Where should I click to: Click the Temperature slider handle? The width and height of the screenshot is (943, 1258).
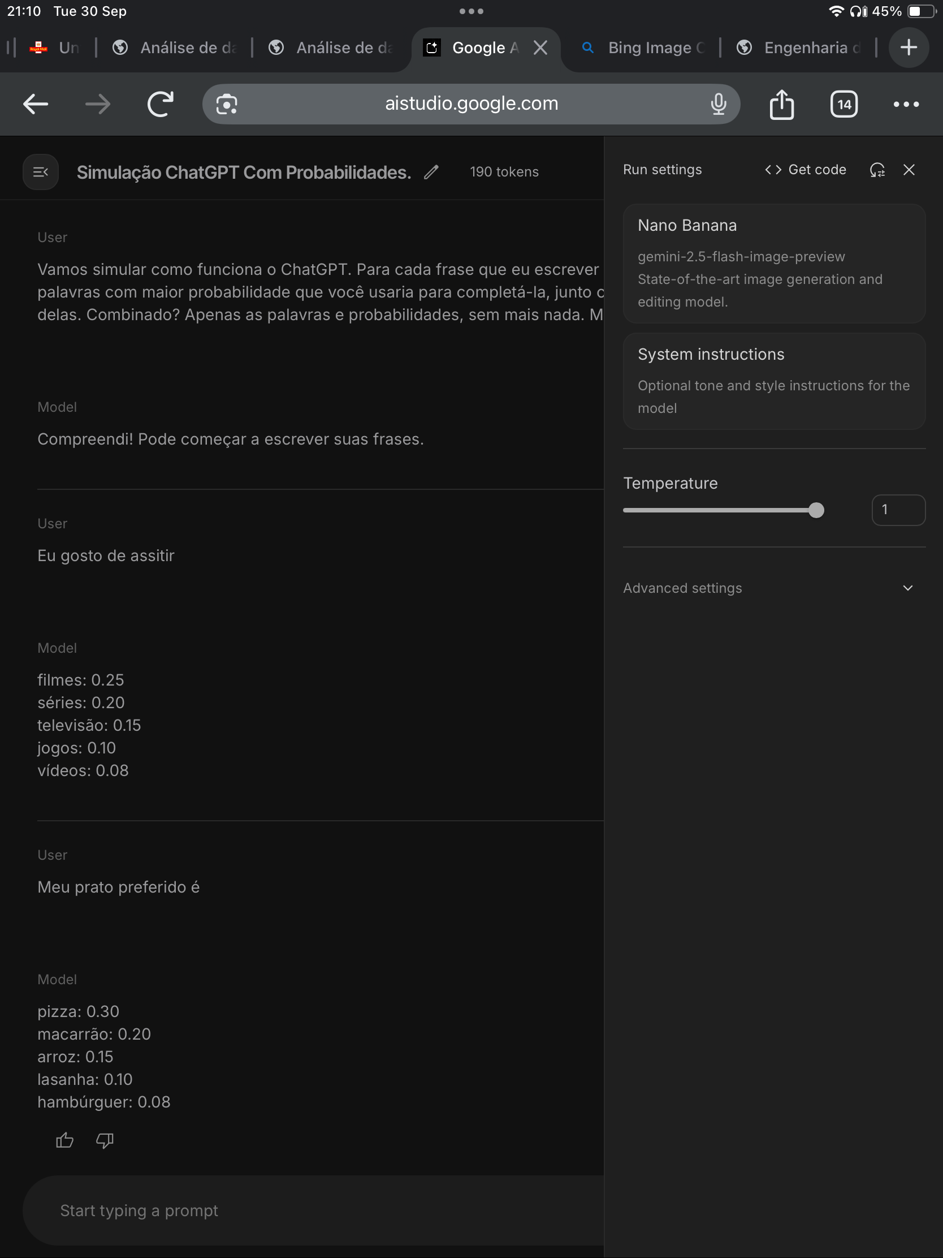816,510
